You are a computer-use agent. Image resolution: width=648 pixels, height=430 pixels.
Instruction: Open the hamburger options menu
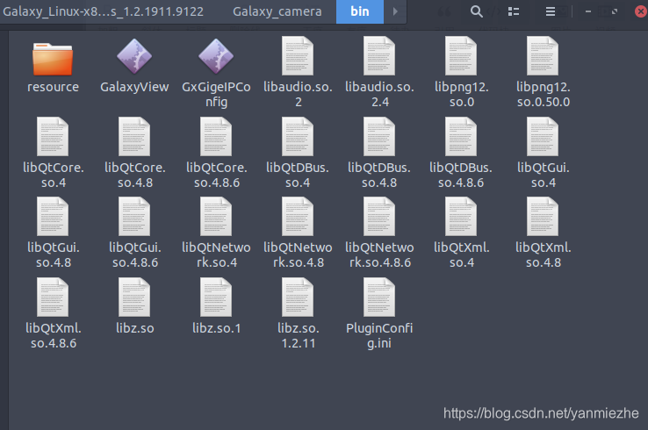[550, 11]
